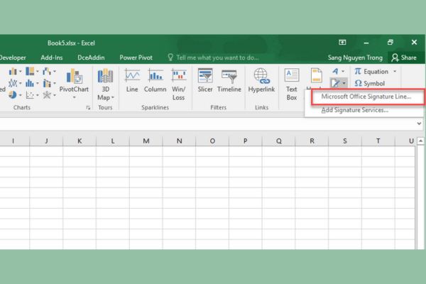
Task: Open the Charts dialog launcher
Action: (88, 108)
